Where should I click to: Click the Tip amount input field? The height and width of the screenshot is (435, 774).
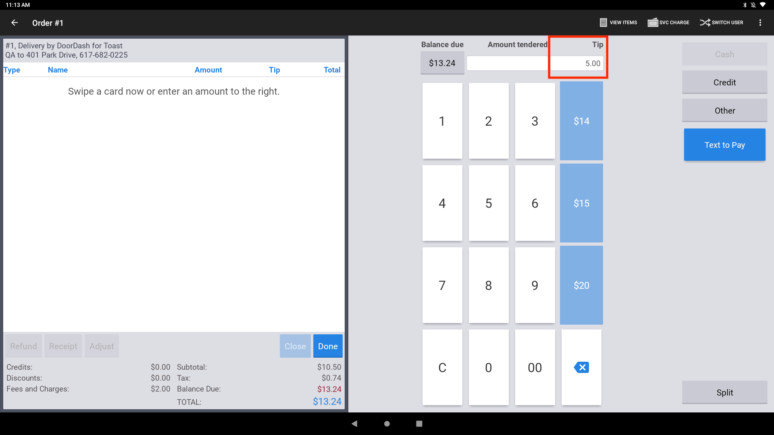[577, 63]
